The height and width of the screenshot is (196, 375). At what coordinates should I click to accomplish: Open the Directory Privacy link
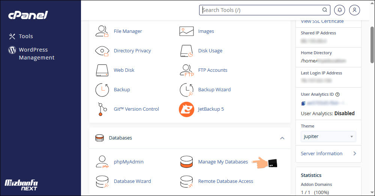click(132, 51)
